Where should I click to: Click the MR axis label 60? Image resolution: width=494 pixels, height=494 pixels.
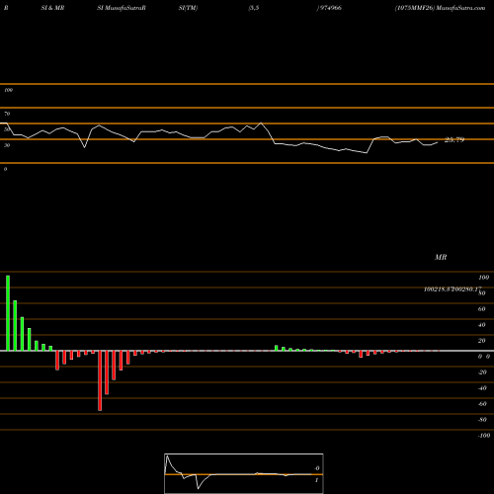481,309
